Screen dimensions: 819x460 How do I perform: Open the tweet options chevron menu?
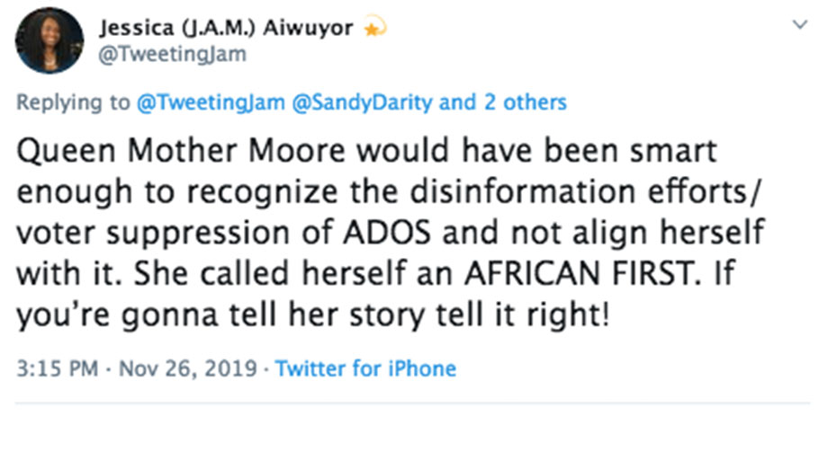798,26
